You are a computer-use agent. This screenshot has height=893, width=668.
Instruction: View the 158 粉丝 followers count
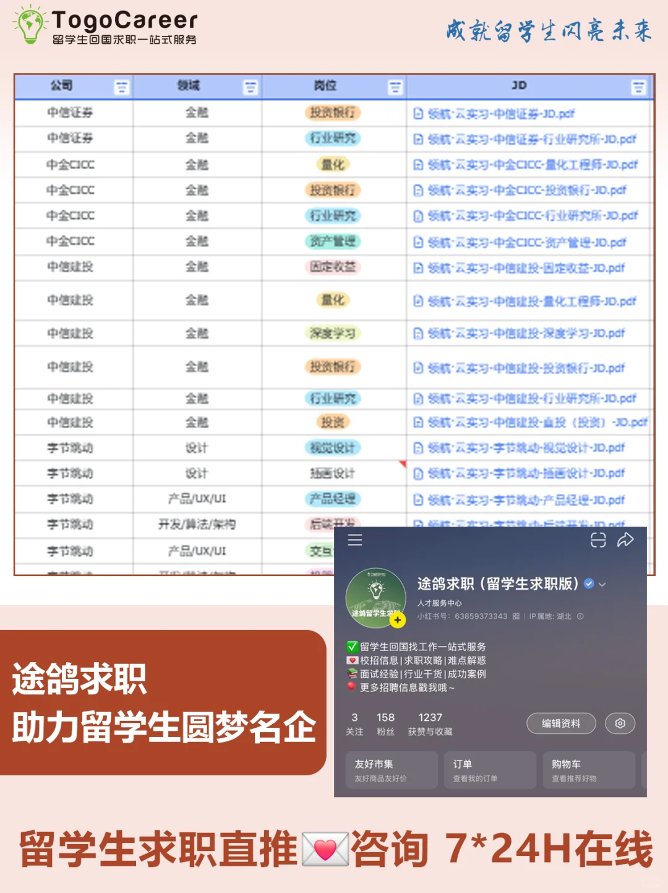[x=385, y=724]
